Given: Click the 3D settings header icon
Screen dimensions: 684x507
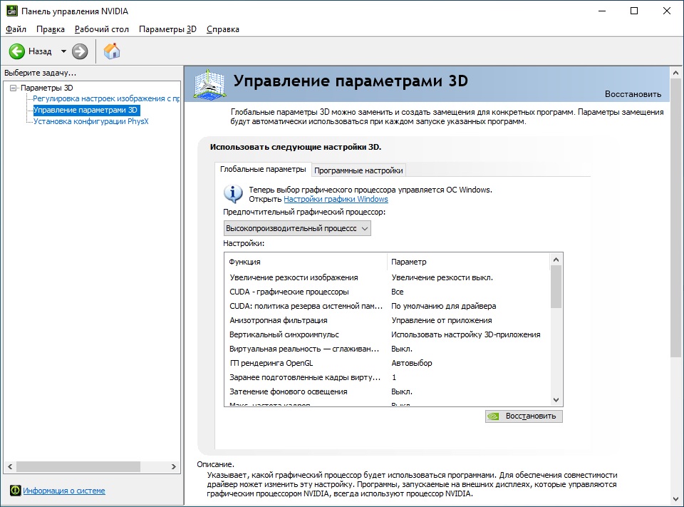Looking at the screenshot, I should pos(209,84).
